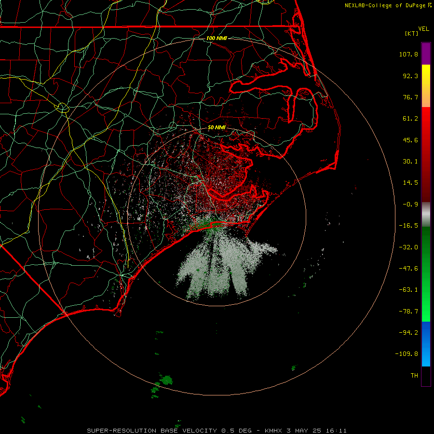Image resolution: width=434 pixels, height=434 pixels.
Task: Click the -94.2 scale value
Action: pyautogui.click(x=408, y=332)
